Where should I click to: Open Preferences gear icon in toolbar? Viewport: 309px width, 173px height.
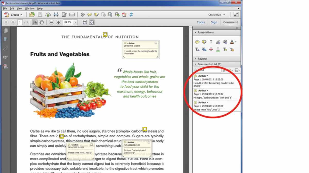tap(83, 15)
